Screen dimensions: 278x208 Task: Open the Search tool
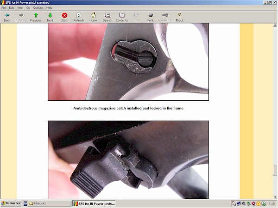click(x=107, y=18)
